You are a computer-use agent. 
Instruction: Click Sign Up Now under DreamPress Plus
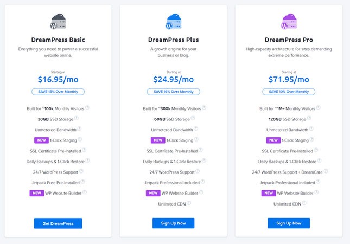(x=173, y=223)
